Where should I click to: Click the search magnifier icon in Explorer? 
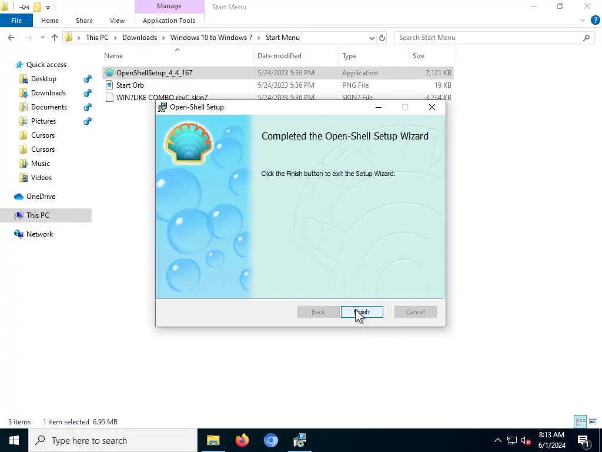(x=586, y=38)
